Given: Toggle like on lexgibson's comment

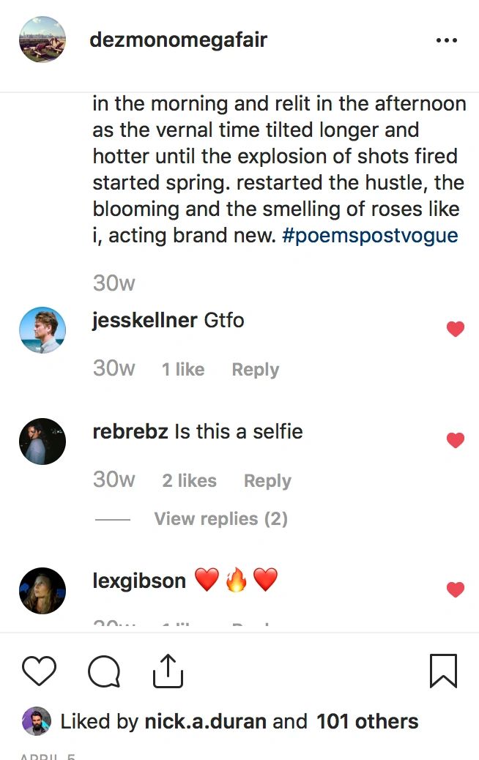Looking at the screenshot, I should coord(456,589).
